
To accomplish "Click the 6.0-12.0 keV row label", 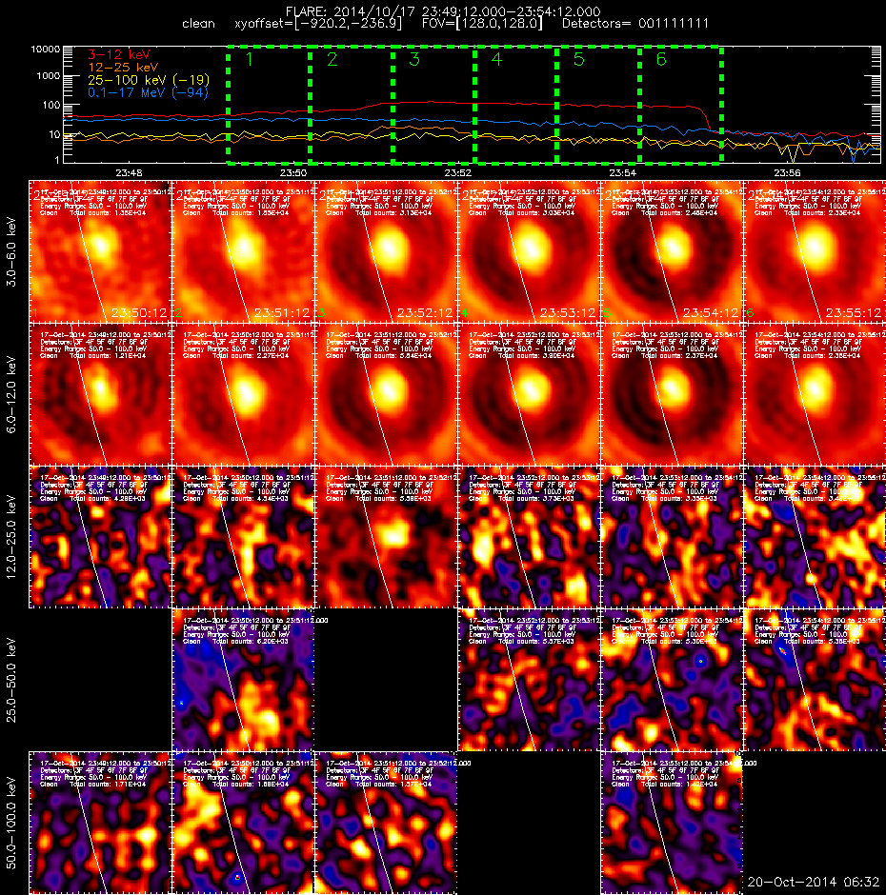I will [x=12, y=394].
